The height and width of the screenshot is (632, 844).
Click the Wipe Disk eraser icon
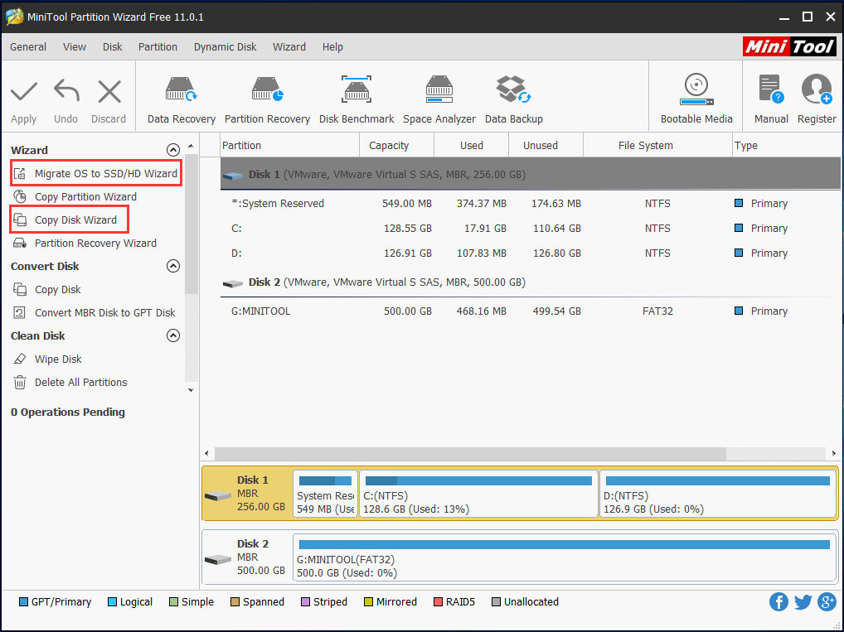click(x=20, y=359)
